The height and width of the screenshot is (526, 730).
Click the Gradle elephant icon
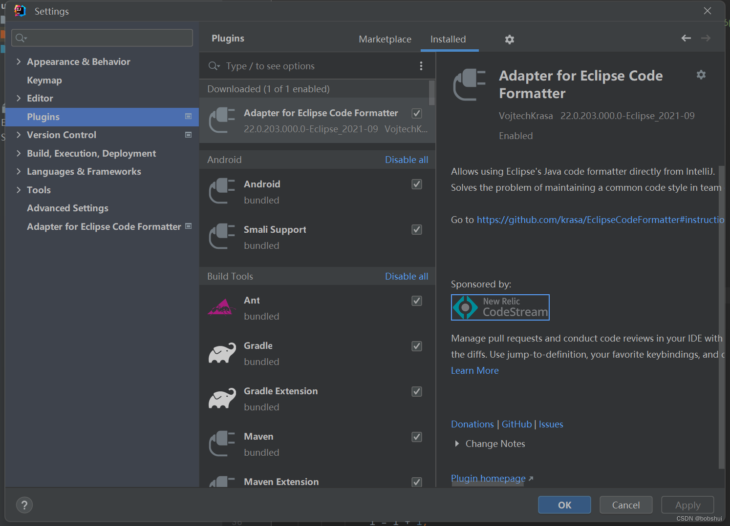(x=222, y=353)
